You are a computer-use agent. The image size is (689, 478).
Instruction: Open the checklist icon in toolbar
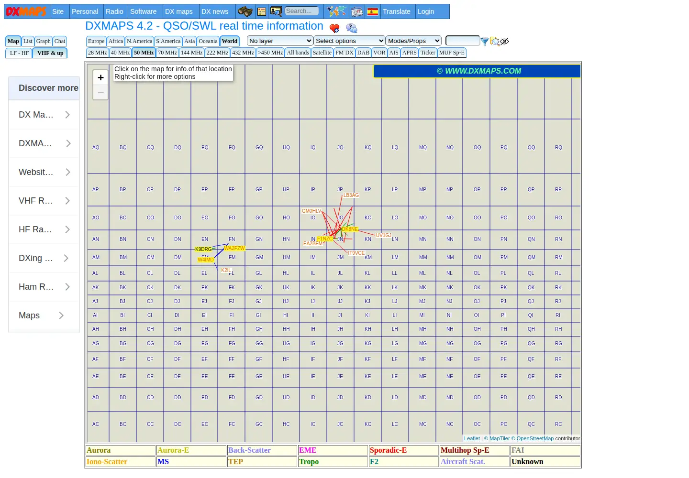point(261,11)
